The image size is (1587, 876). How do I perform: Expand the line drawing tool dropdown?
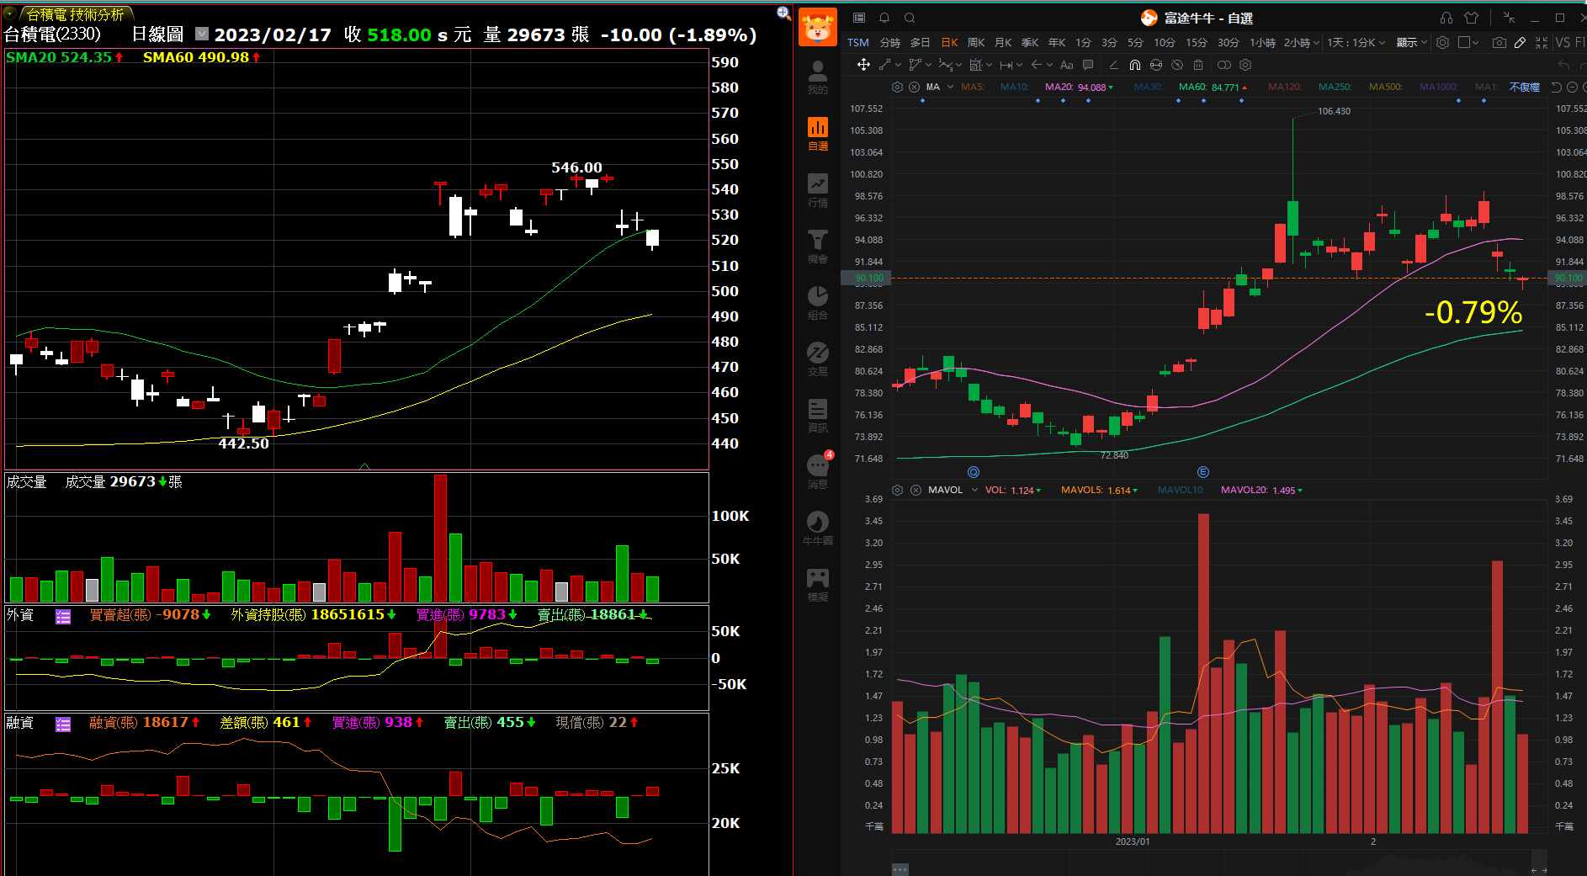[899, 65]
